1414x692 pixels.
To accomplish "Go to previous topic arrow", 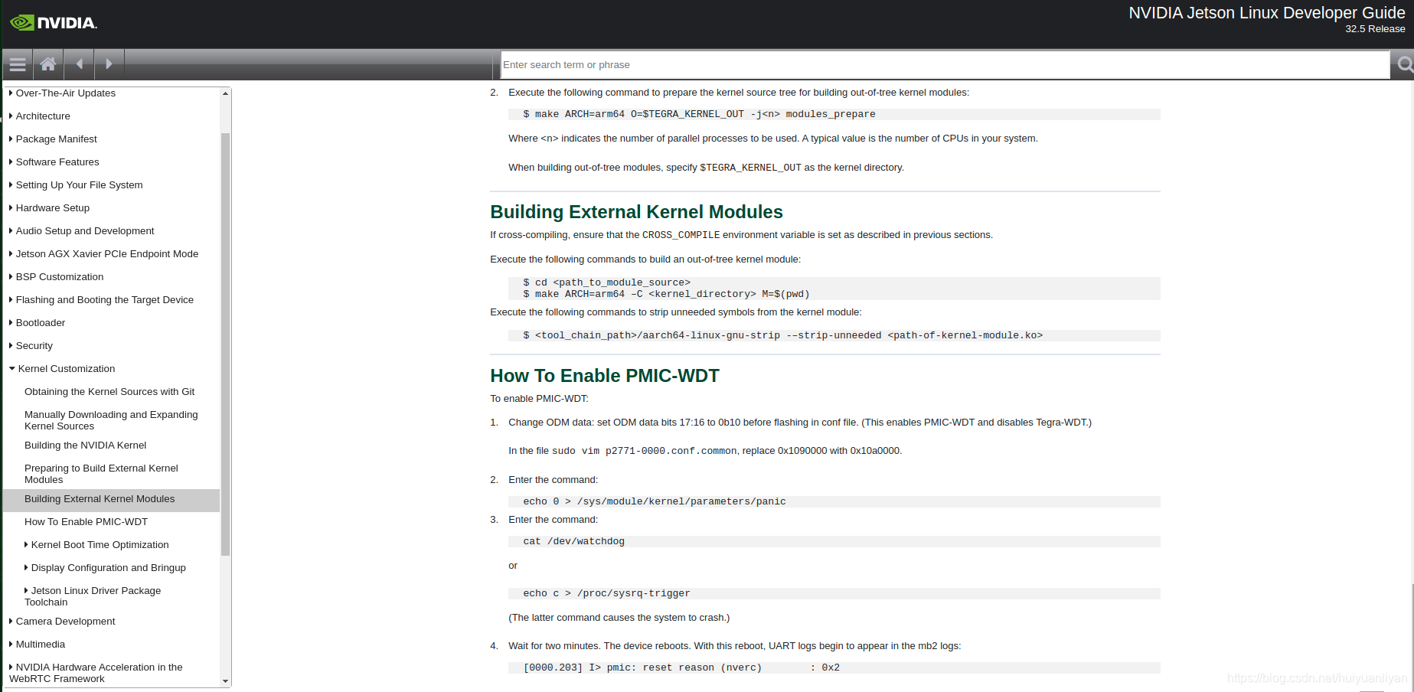I will 79,64.
